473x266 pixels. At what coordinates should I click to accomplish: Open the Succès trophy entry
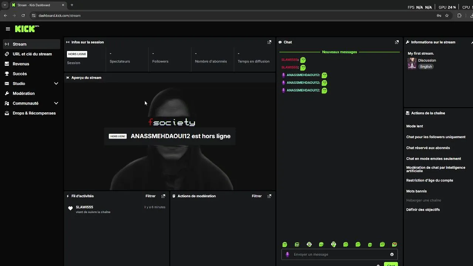[31, 74]
